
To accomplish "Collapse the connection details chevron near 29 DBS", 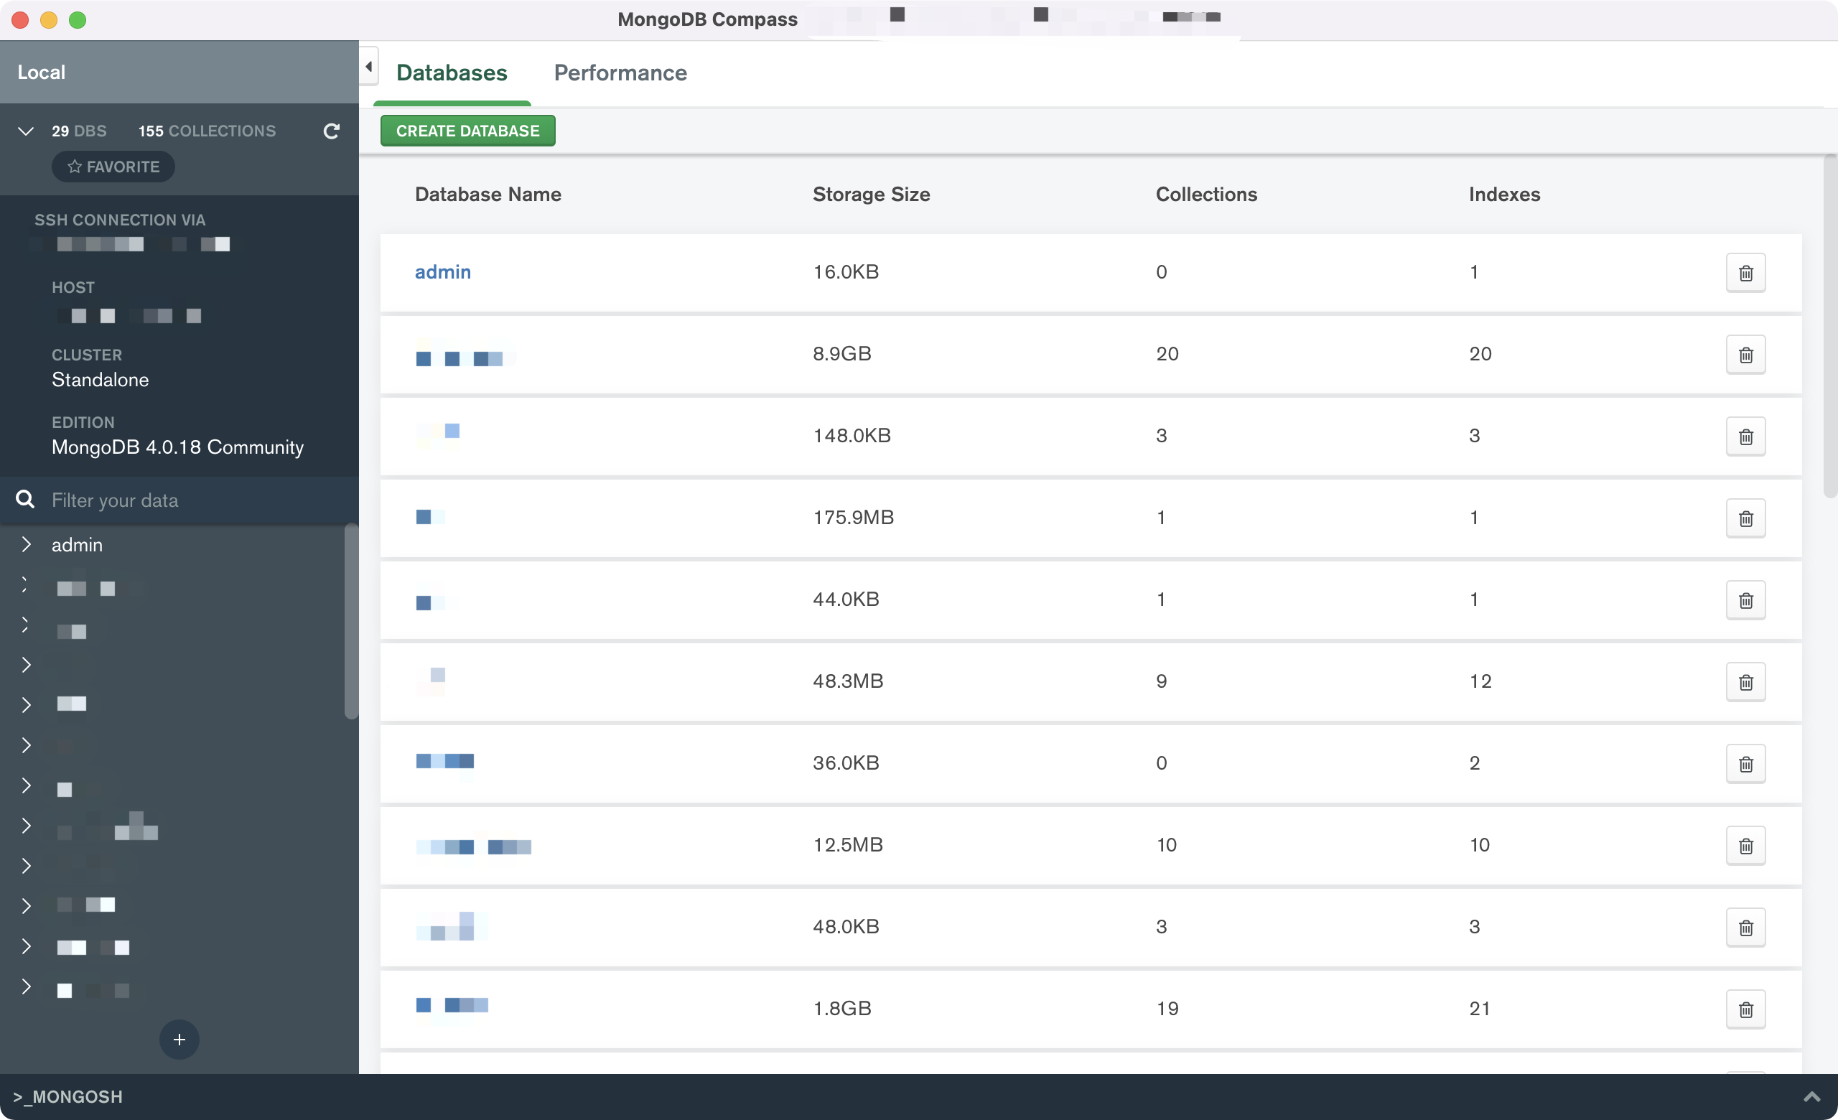I will point(25,131).
